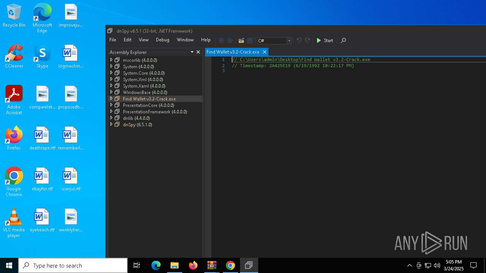The width and height of the screenshot is (486, 273).
Task: Expand the dnSpy (6.5.1.0) node
Action: (x=111, y=124)
